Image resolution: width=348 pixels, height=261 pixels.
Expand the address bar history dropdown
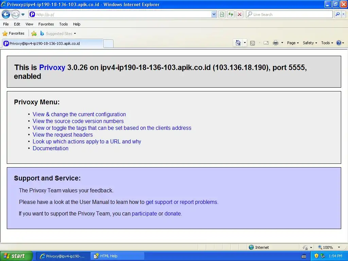[214, 14]
